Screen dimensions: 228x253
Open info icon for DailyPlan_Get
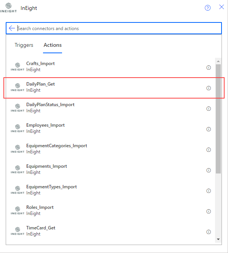[209, 88]
